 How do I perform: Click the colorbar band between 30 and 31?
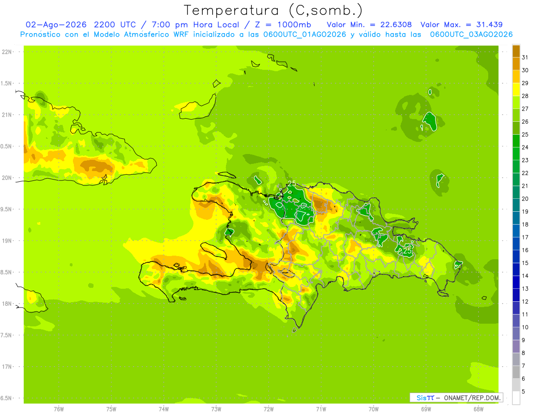point(516,64)
